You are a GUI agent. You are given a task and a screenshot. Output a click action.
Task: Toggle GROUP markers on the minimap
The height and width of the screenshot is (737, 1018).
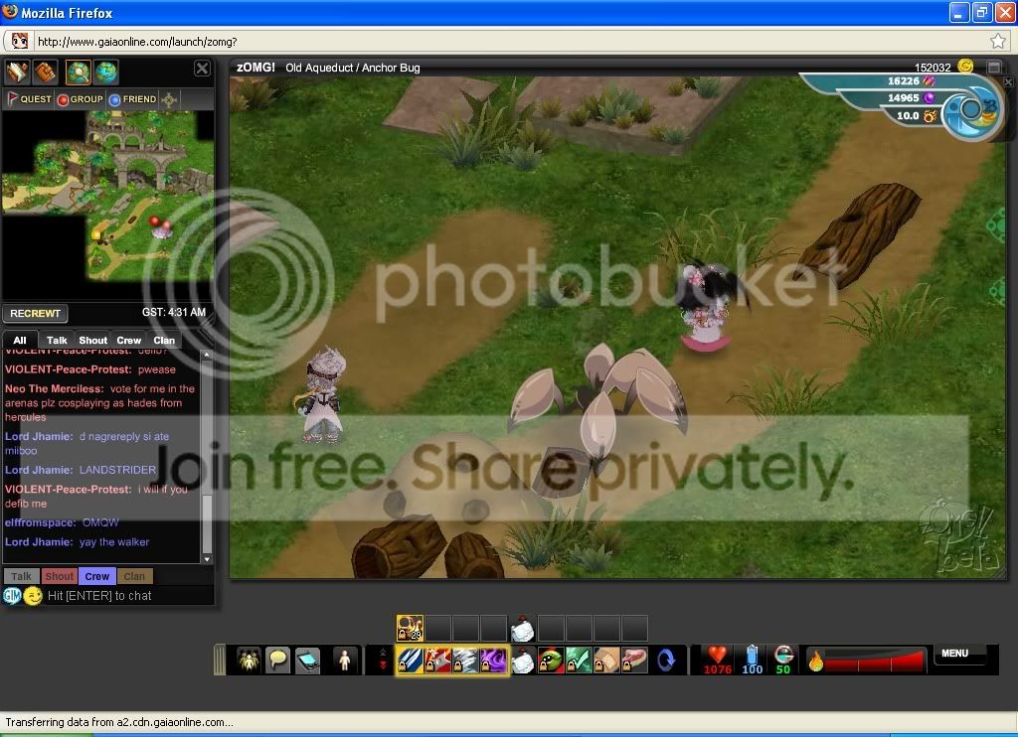point(81,99)
